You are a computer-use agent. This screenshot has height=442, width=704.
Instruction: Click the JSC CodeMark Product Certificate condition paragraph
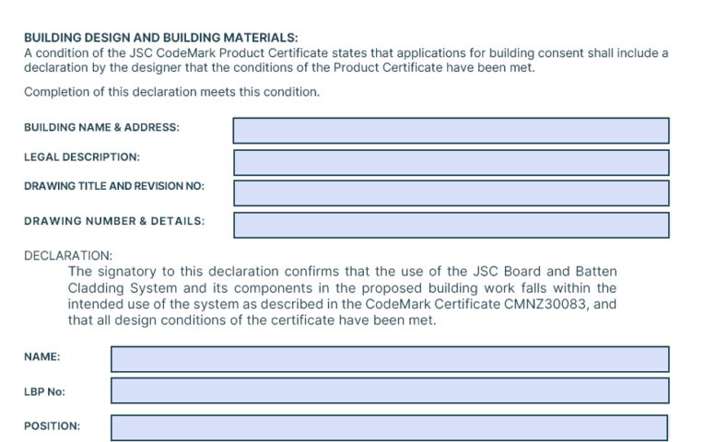click(346, 60)
